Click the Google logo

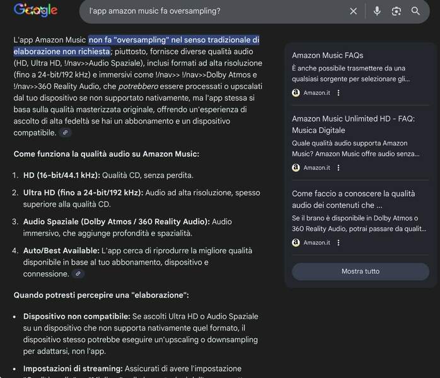[x=35, y=10]
